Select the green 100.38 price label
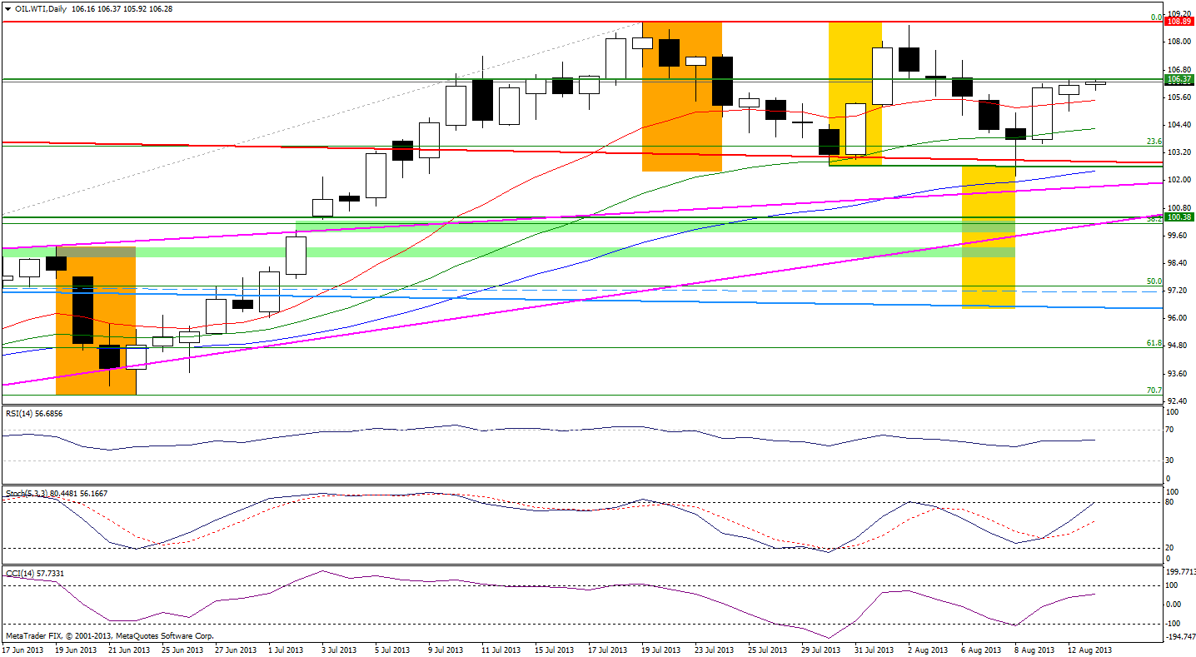This screenshot has height=657, width=1196. (x=1179, y=217)
